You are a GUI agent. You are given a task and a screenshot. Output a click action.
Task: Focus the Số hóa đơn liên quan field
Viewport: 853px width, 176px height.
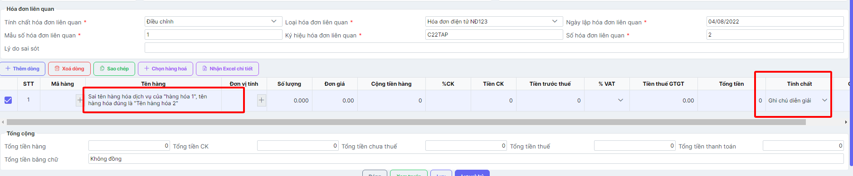(775, 34)
